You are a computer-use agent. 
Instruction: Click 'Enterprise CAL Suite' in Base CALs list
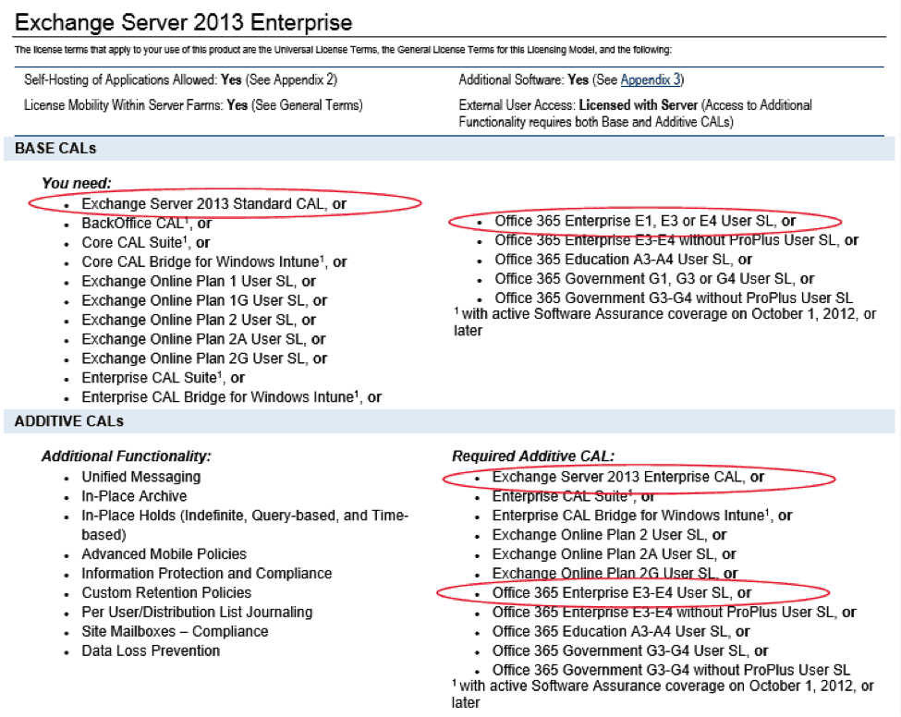point(163,378)
